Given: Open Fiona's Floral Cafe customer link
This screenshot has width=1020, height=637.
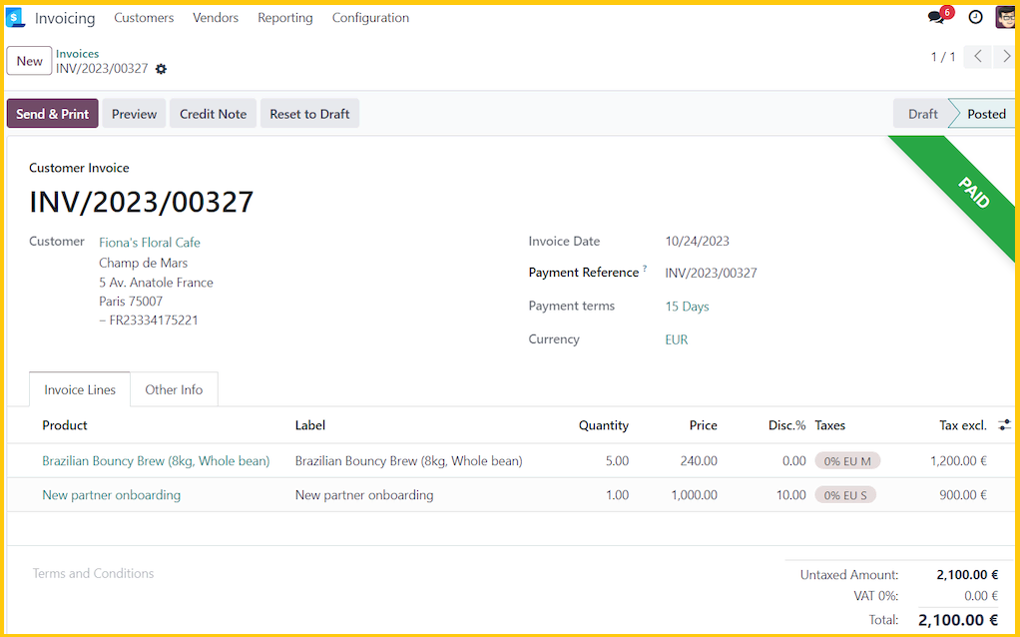Looking at the screenshot, I should click(150, 242).
